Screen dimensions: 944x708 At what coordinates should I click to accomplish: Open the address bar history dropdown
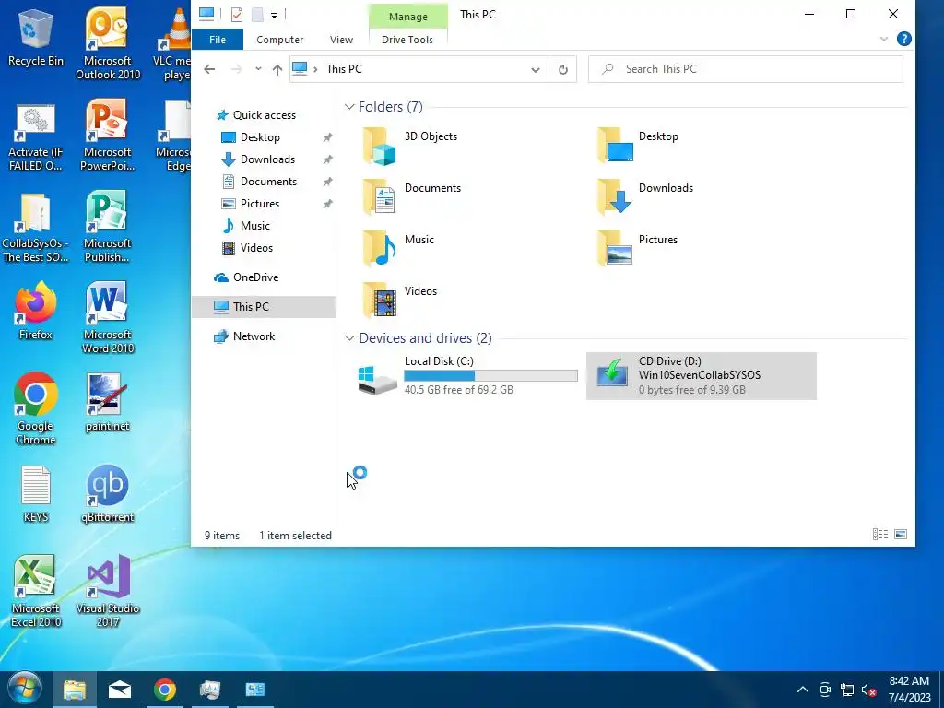click(x=536, y=69)
